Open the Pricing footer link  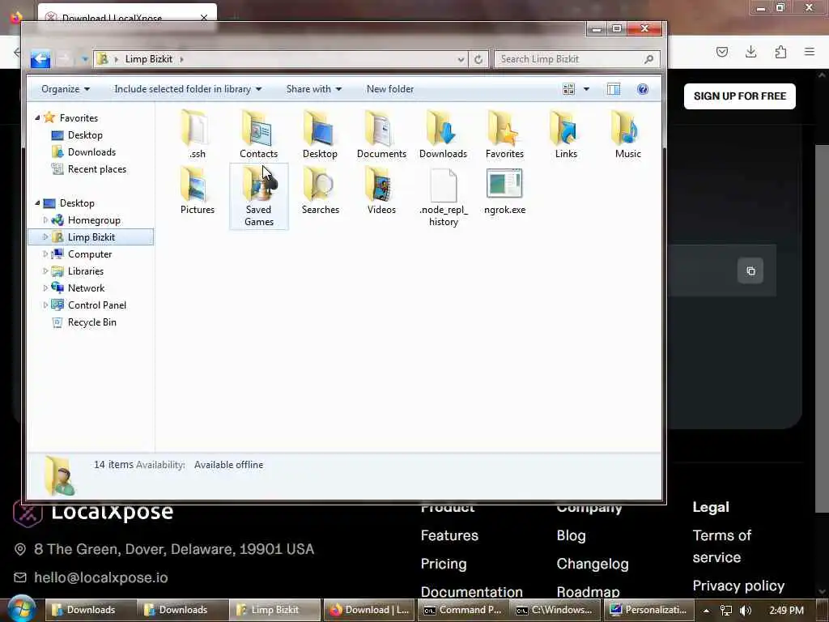(444, 564)
